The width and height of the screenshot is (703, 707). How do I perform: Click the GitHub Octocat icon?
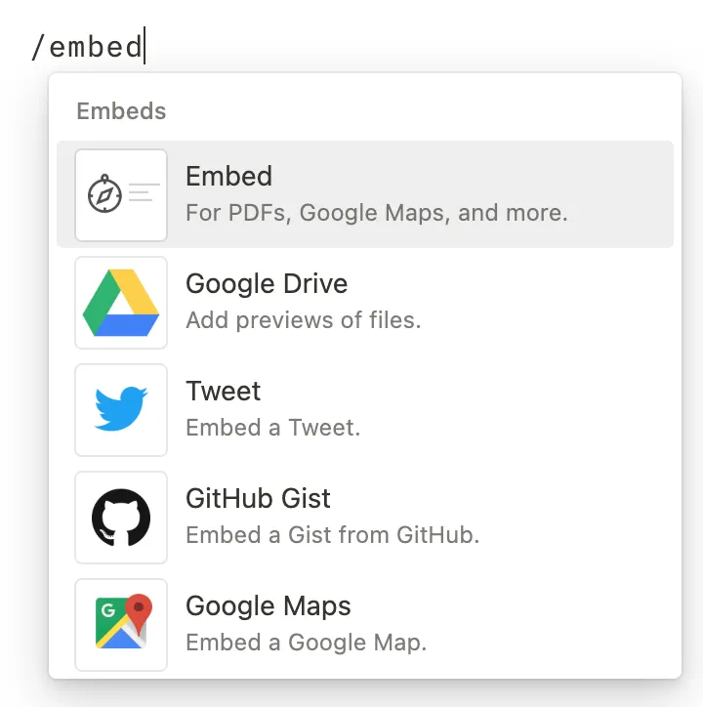[121, 518]
